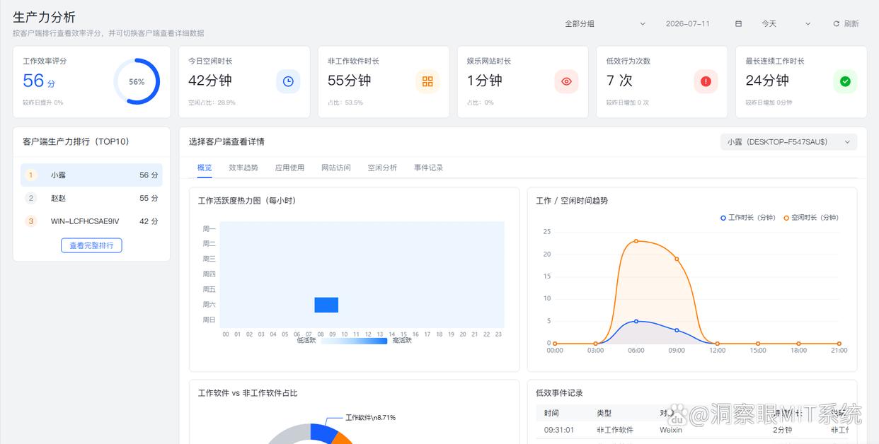Click the heatmap activity gradient scale bar
Viewport: 879px width, 444px height.
[x=354, y=341]
